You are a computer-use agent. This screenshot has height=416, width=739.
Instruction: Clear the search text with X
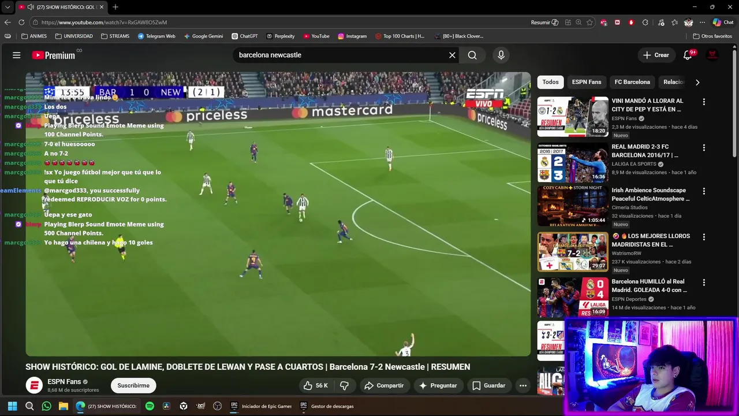click(x=452, y=55)
